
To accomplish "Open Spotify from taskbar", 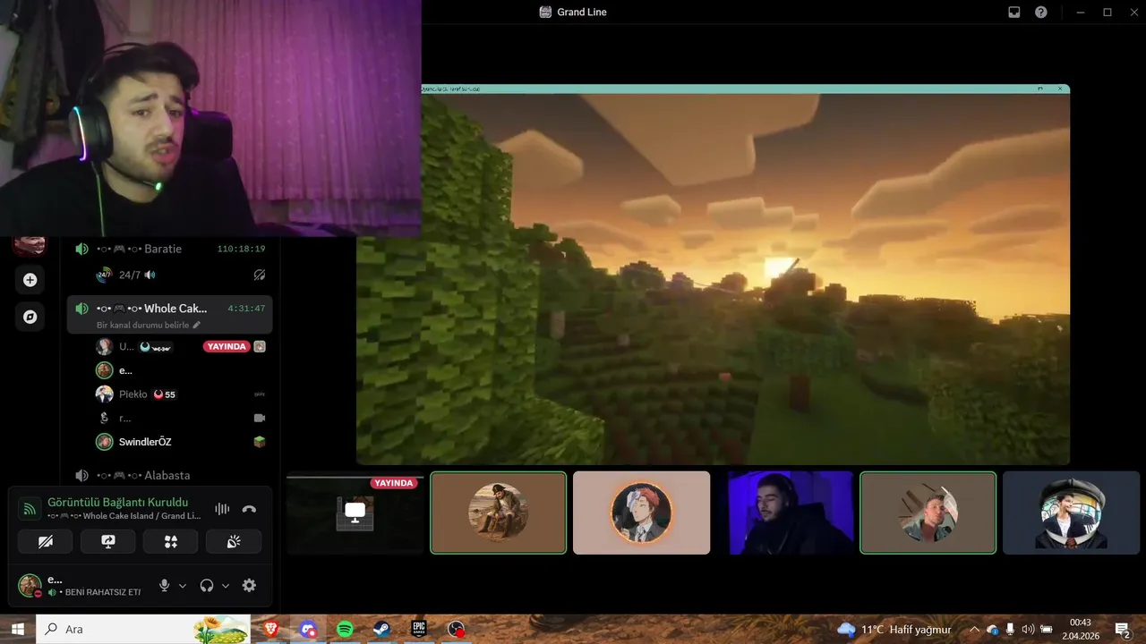I will coord(345,629).
